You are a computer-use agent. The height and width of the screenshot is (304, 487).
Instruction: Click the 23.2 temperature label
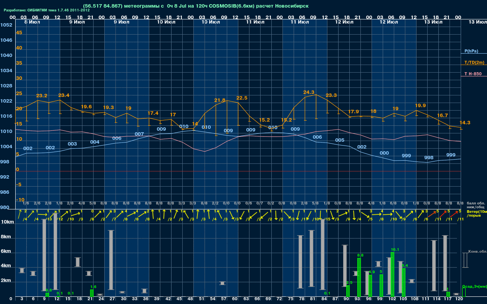(42, 95)
